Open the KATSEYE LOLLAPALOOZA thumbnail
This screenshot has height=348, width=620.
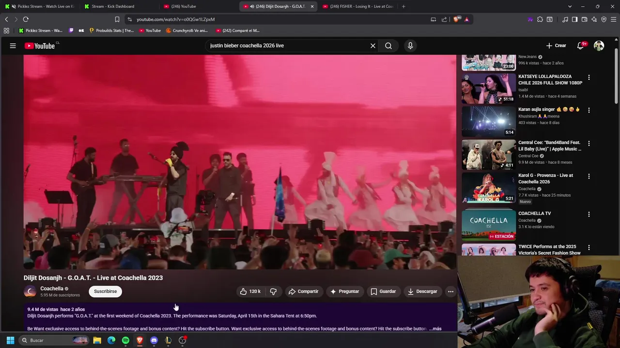(489, 88)
